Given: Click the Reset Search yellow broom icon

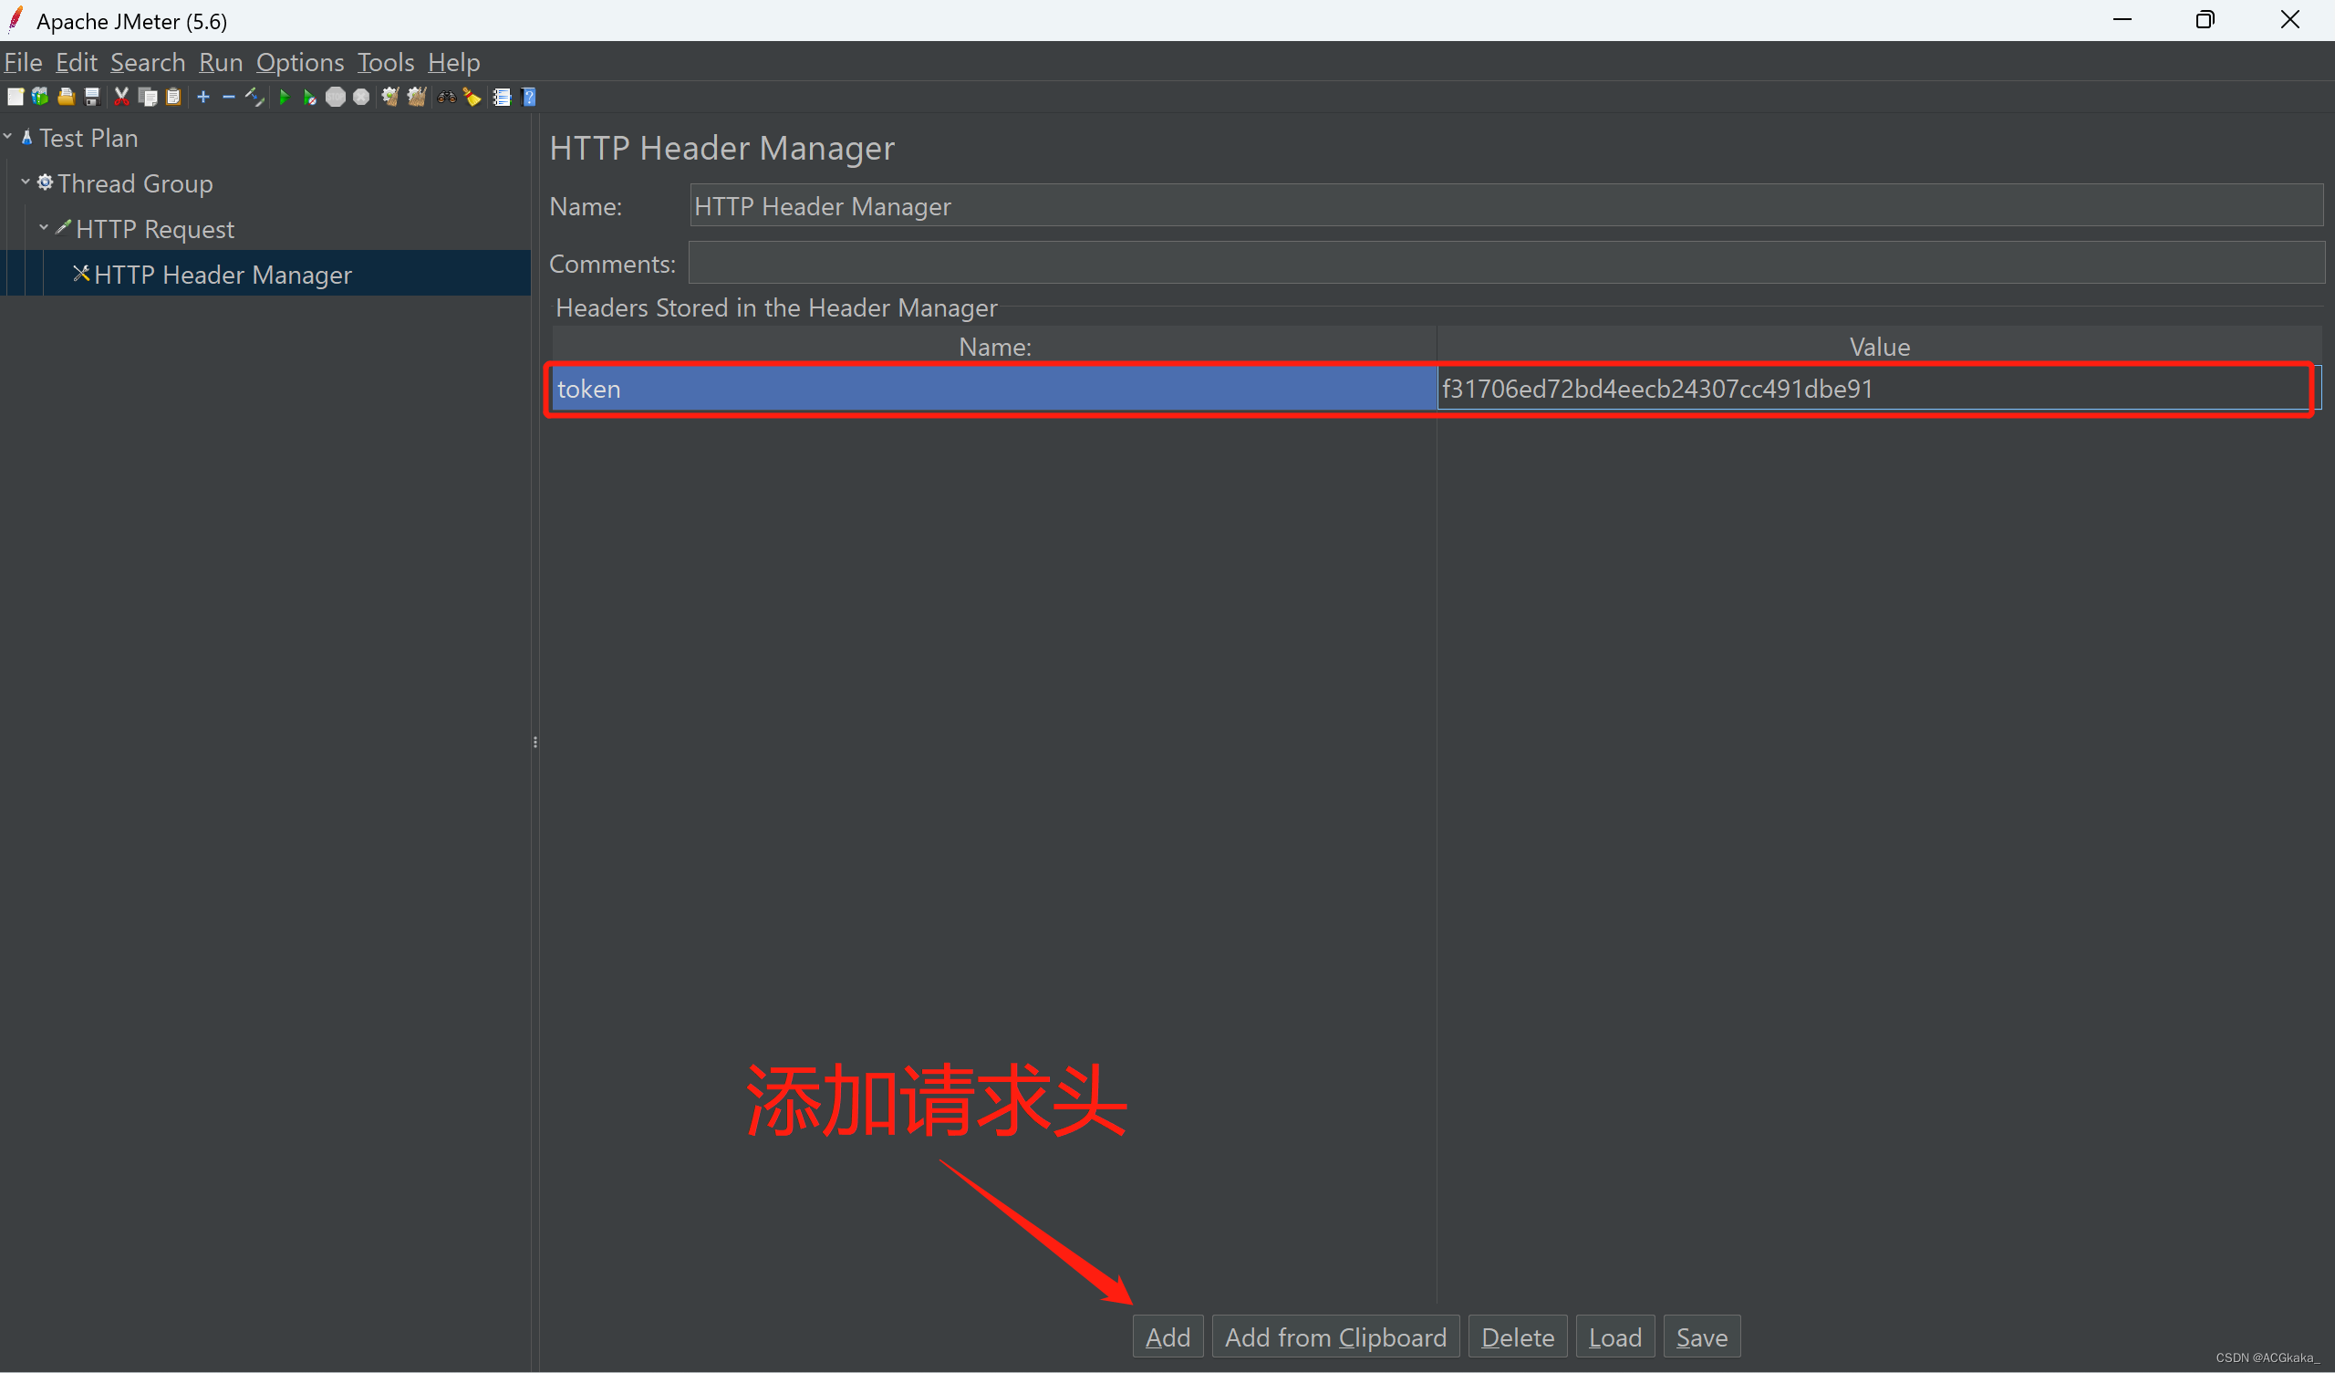Looking at the screenshot, I should (x=472, y=98).
